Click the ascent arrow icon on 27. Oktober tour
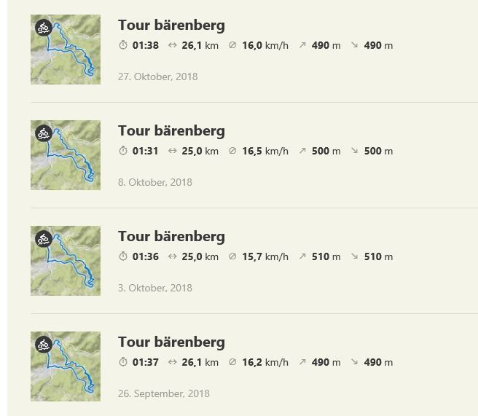 [302, 44]
